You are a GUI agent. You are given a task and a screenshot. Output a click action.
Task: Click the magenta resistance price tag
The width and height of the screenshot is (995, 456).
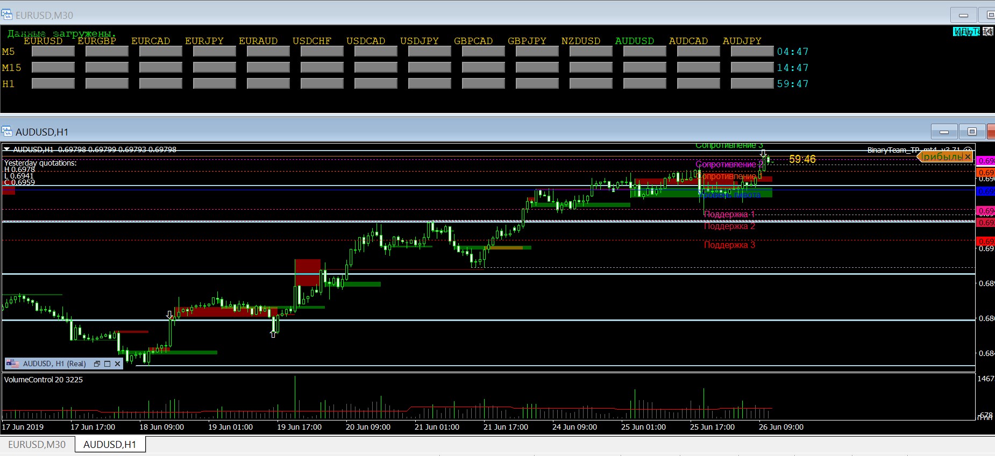coord(985,161)
